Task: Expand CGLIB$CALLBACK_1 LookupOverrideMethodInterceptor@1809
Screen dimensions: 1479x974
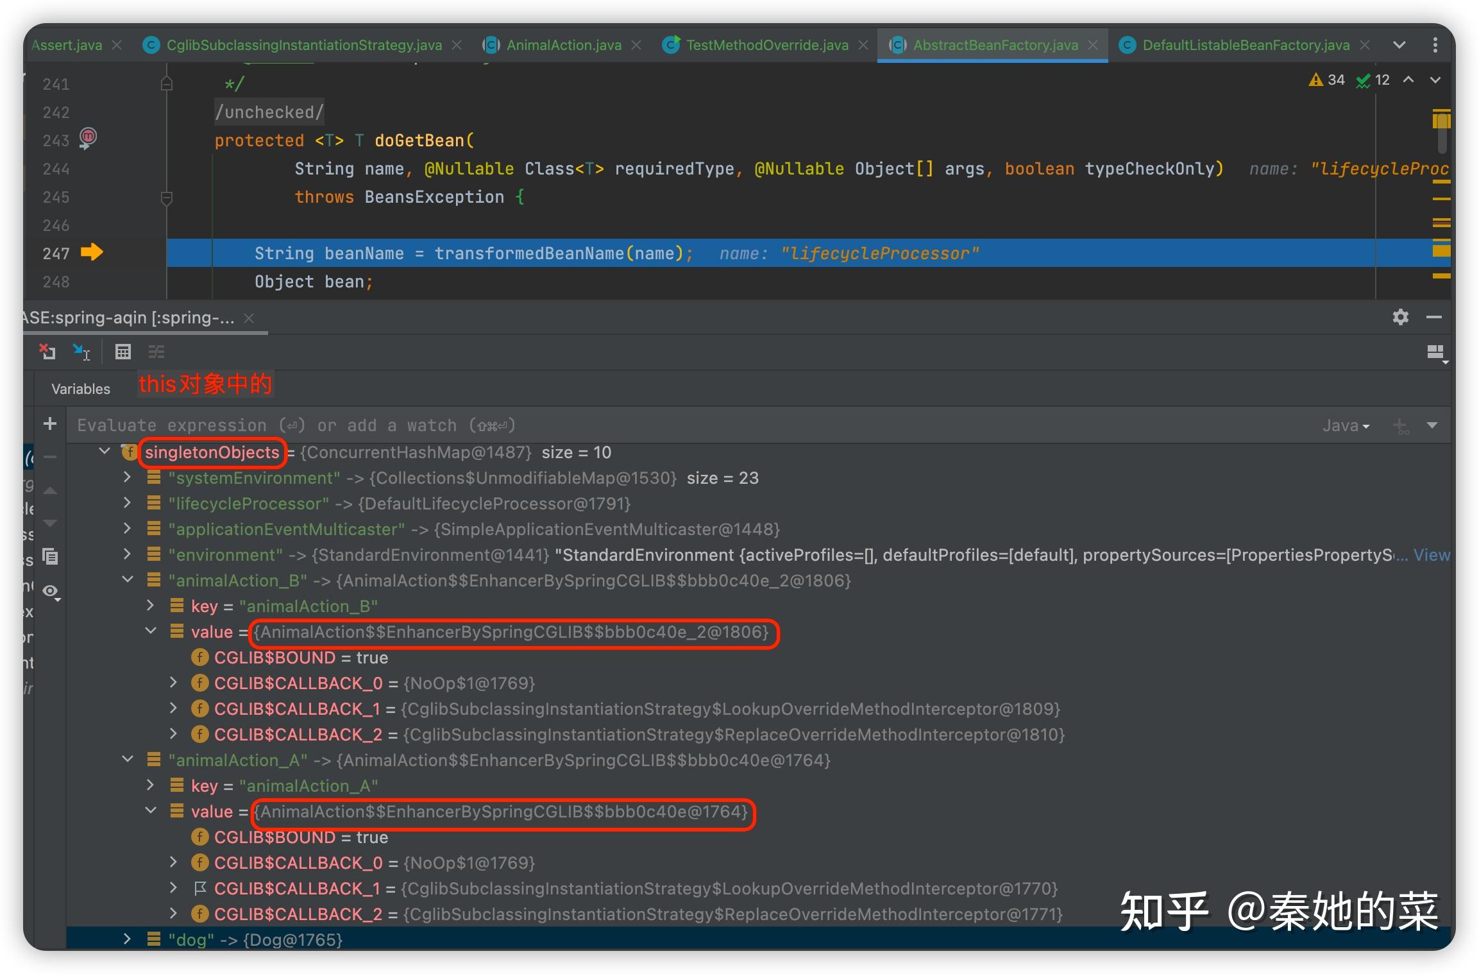Action: coord(173,708)
